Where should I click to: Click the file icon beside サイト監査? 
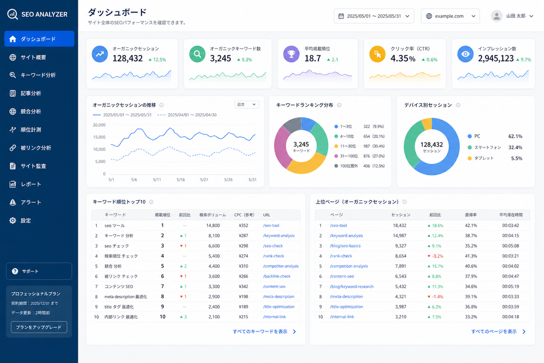[x=13, y=166]
